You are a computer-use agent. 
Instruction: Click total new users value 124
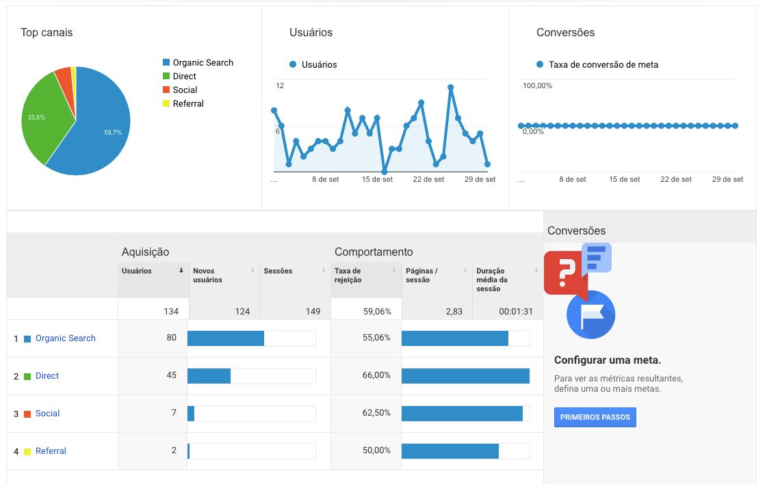pos(243,312)
